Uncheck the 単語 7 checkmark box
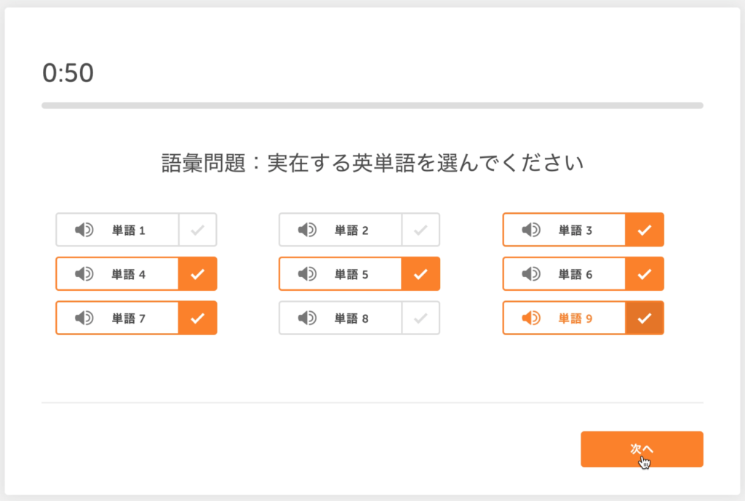The width and height of the screenshot is (745, 501). 198,318
